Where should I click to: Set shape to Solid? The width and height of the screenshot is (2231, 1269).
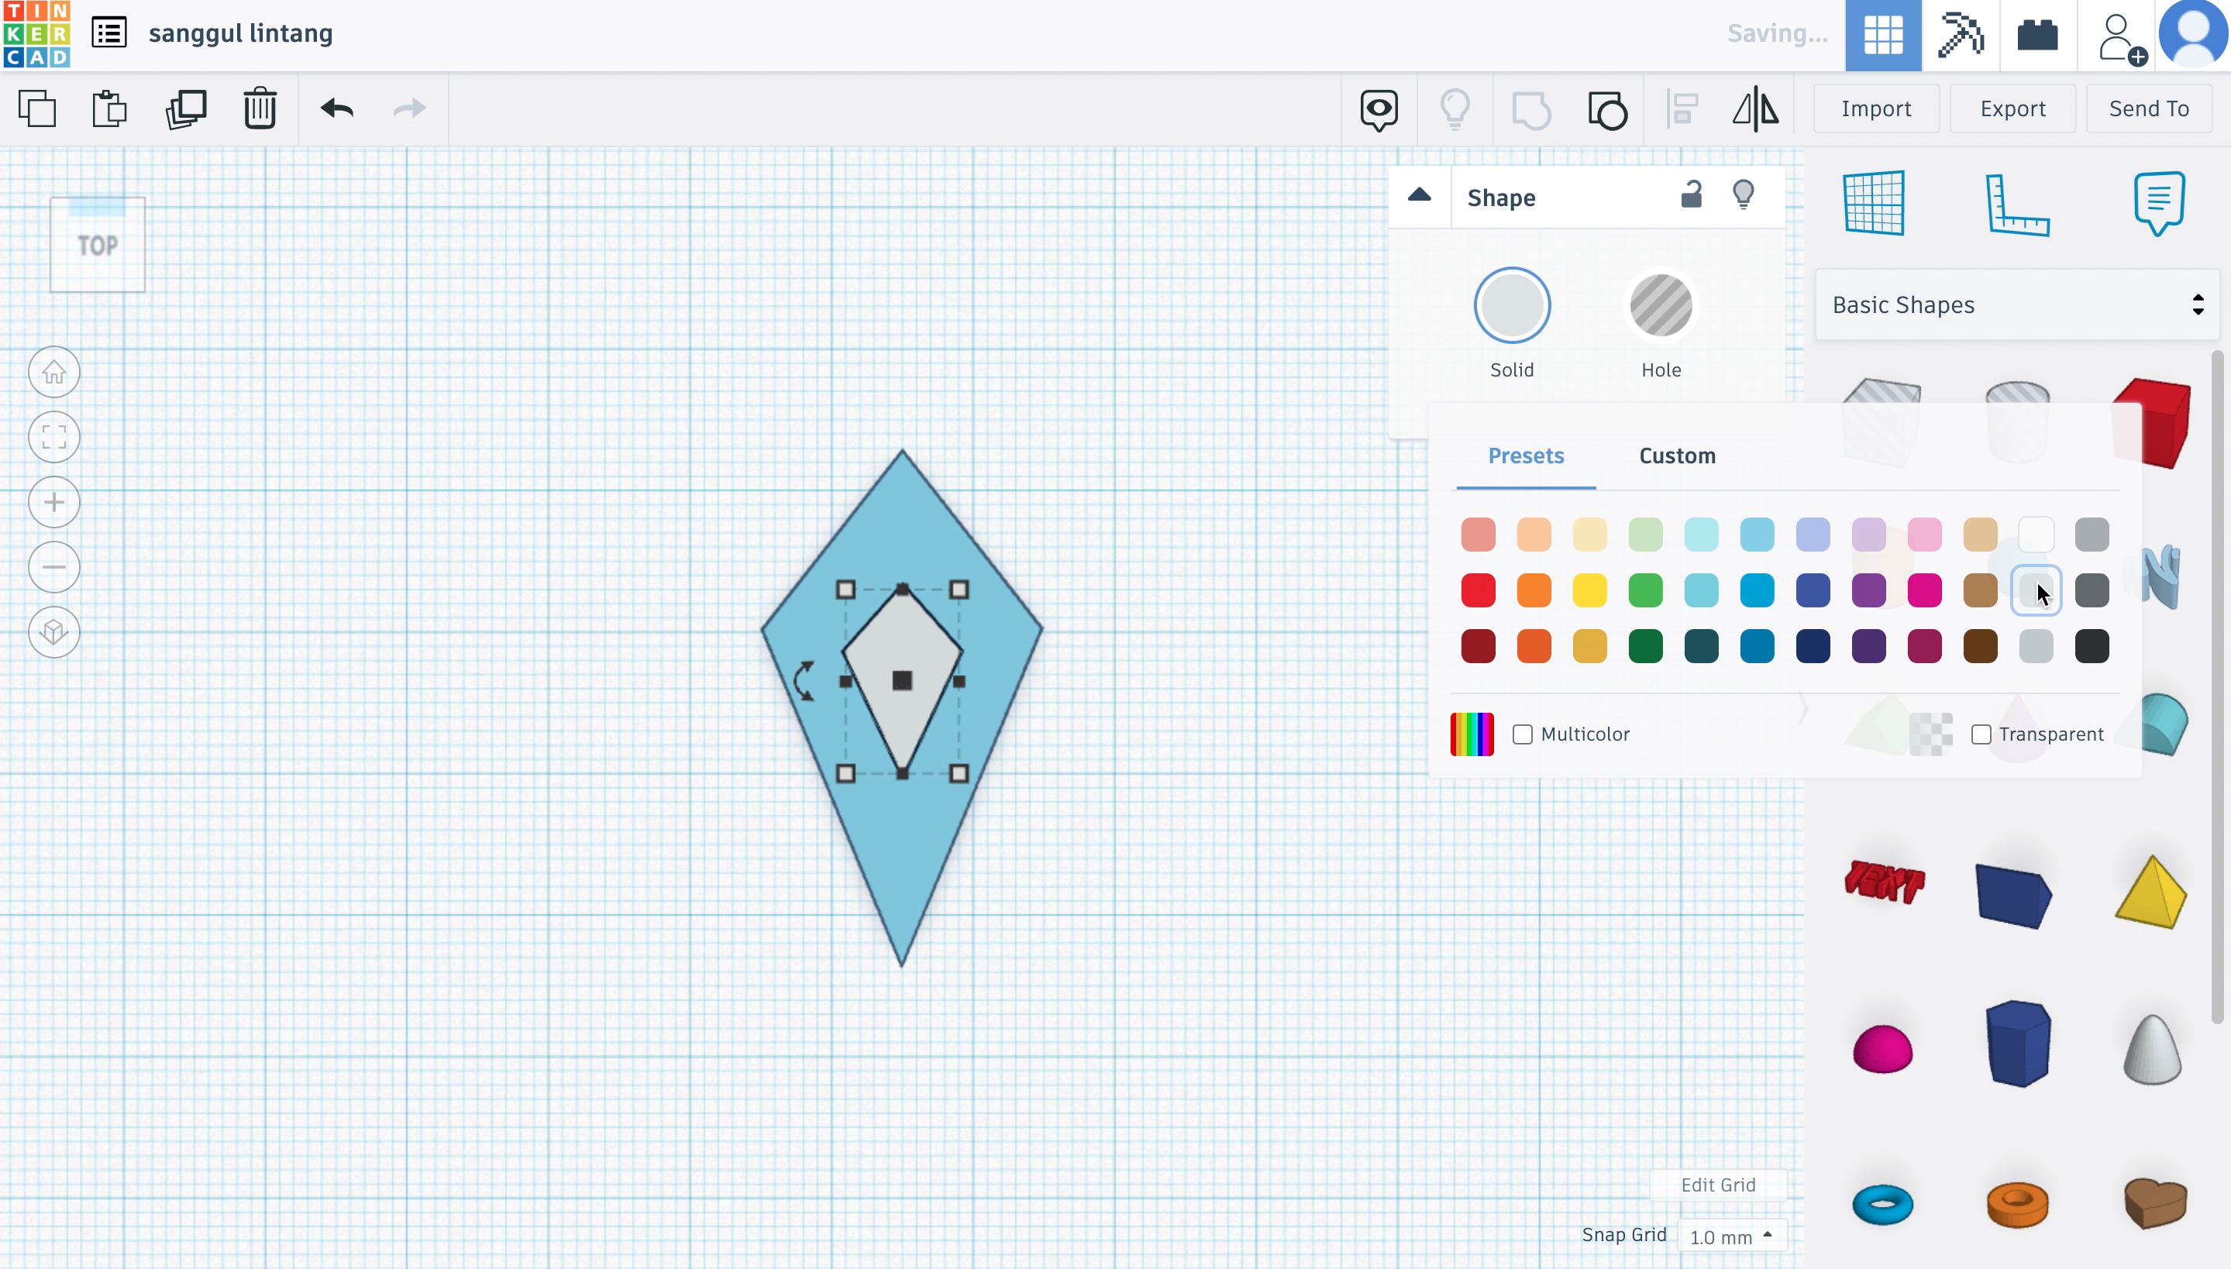tap(1512, 306)
